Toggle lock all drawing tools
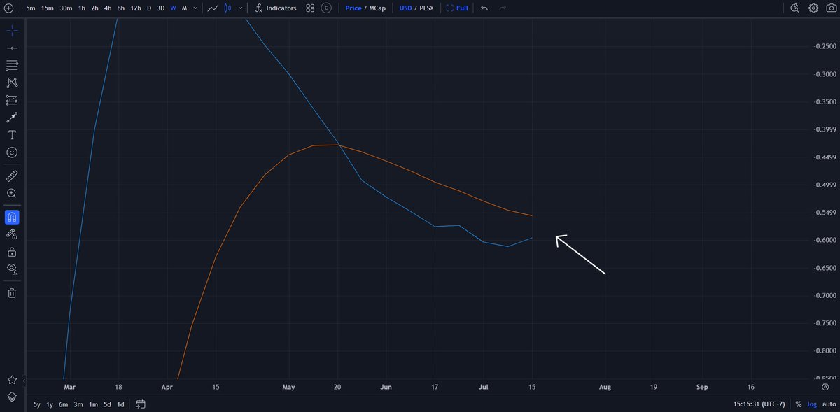The height and width of the screenshot is (412, 840). click(x=12, y=252)
